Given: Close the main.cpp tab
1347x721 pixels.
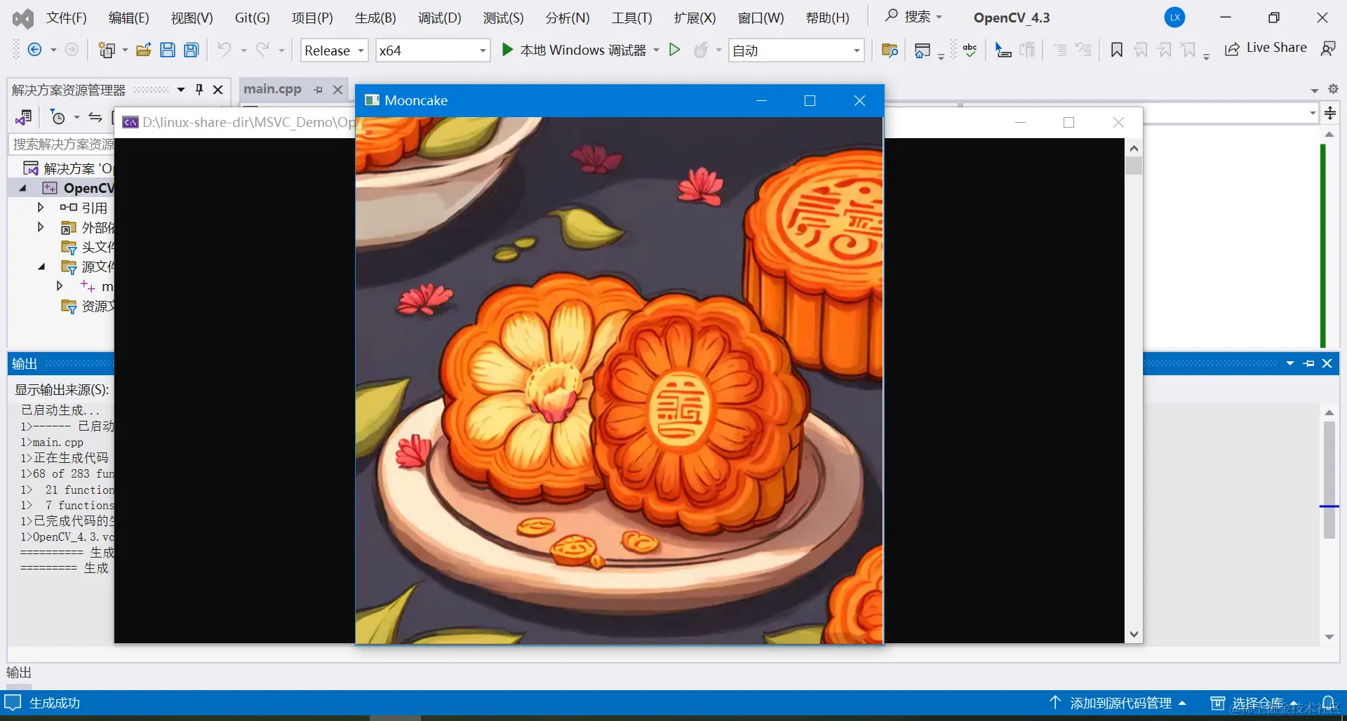Looking at the screenshot, I should pos(337,90).
